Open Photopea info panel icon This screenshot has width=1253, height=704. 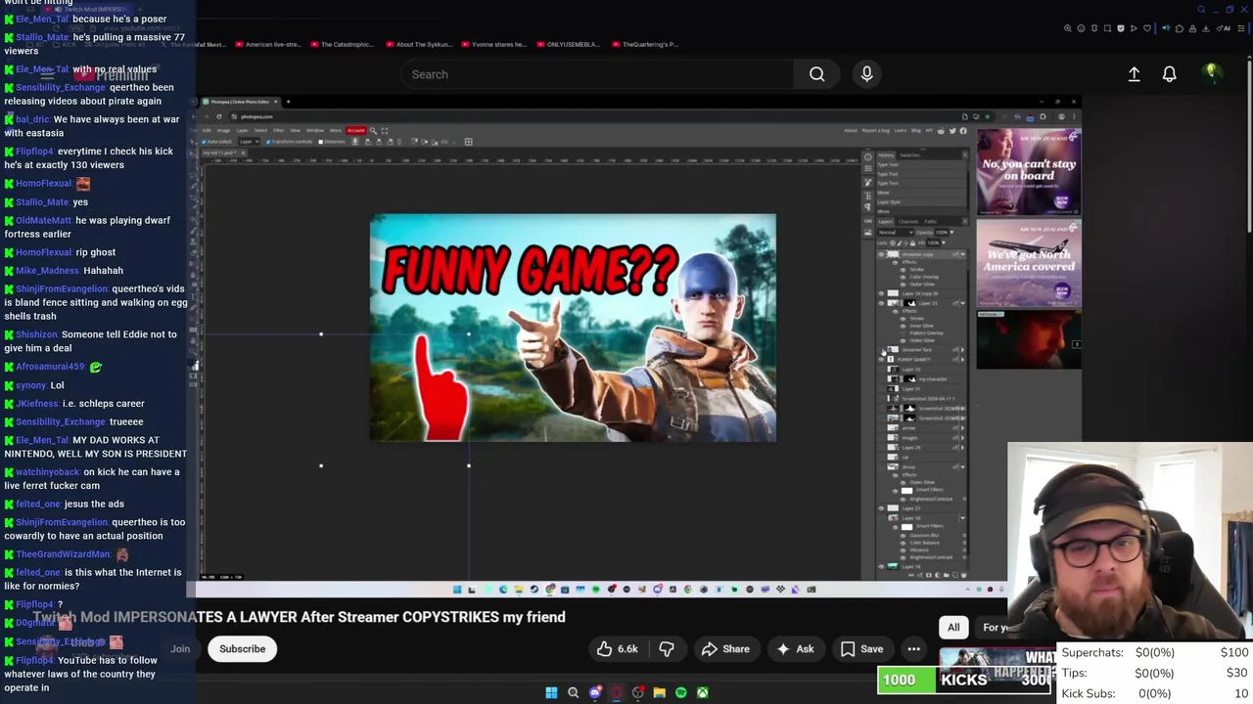[x=868, y=157]
